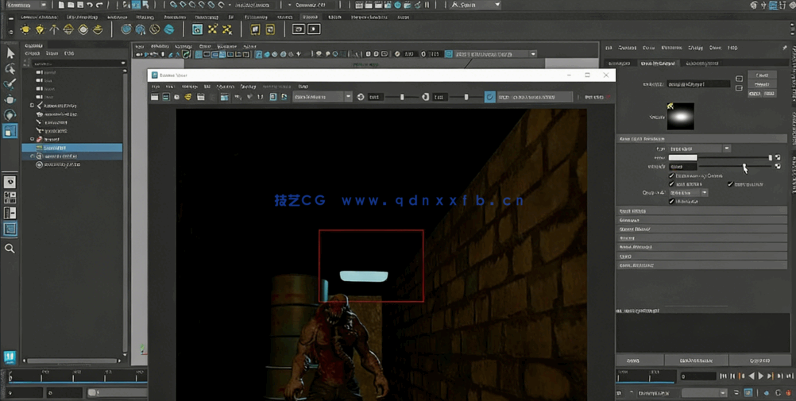Screen dimensions: 796x401
Task: Choose the Paint Selection tool
Action: [10, 84]
